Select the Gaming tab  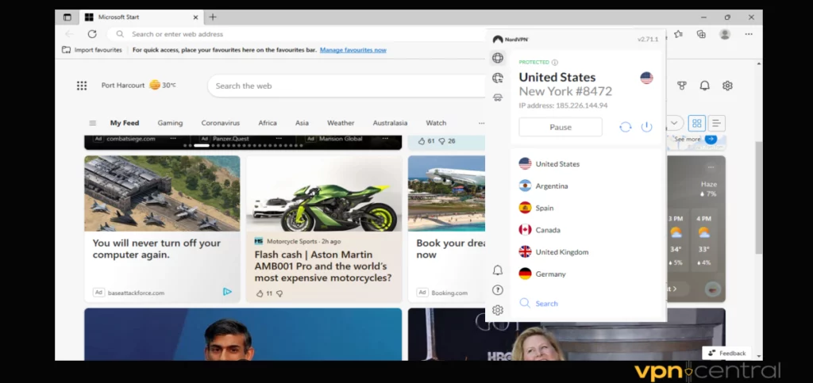(170, 123)
